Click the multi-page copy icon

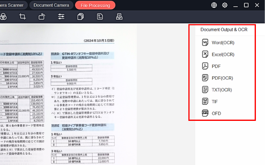[81, 16]
